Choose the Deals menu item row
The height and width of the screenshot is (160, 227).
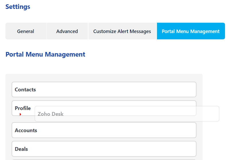point(104,149)
